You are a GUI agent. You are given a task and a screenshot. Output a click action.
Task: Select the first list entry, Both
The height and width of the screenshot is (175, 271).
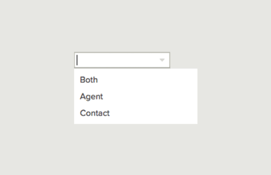(136, 80)
